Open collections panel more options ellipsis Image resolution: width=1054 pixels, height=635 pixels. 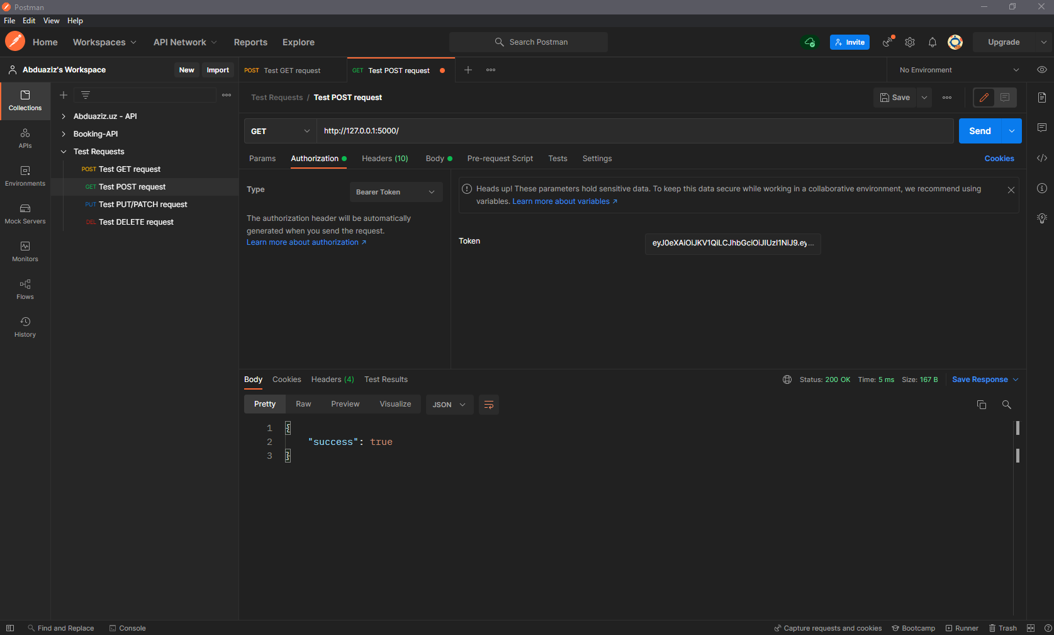(227, 95)
